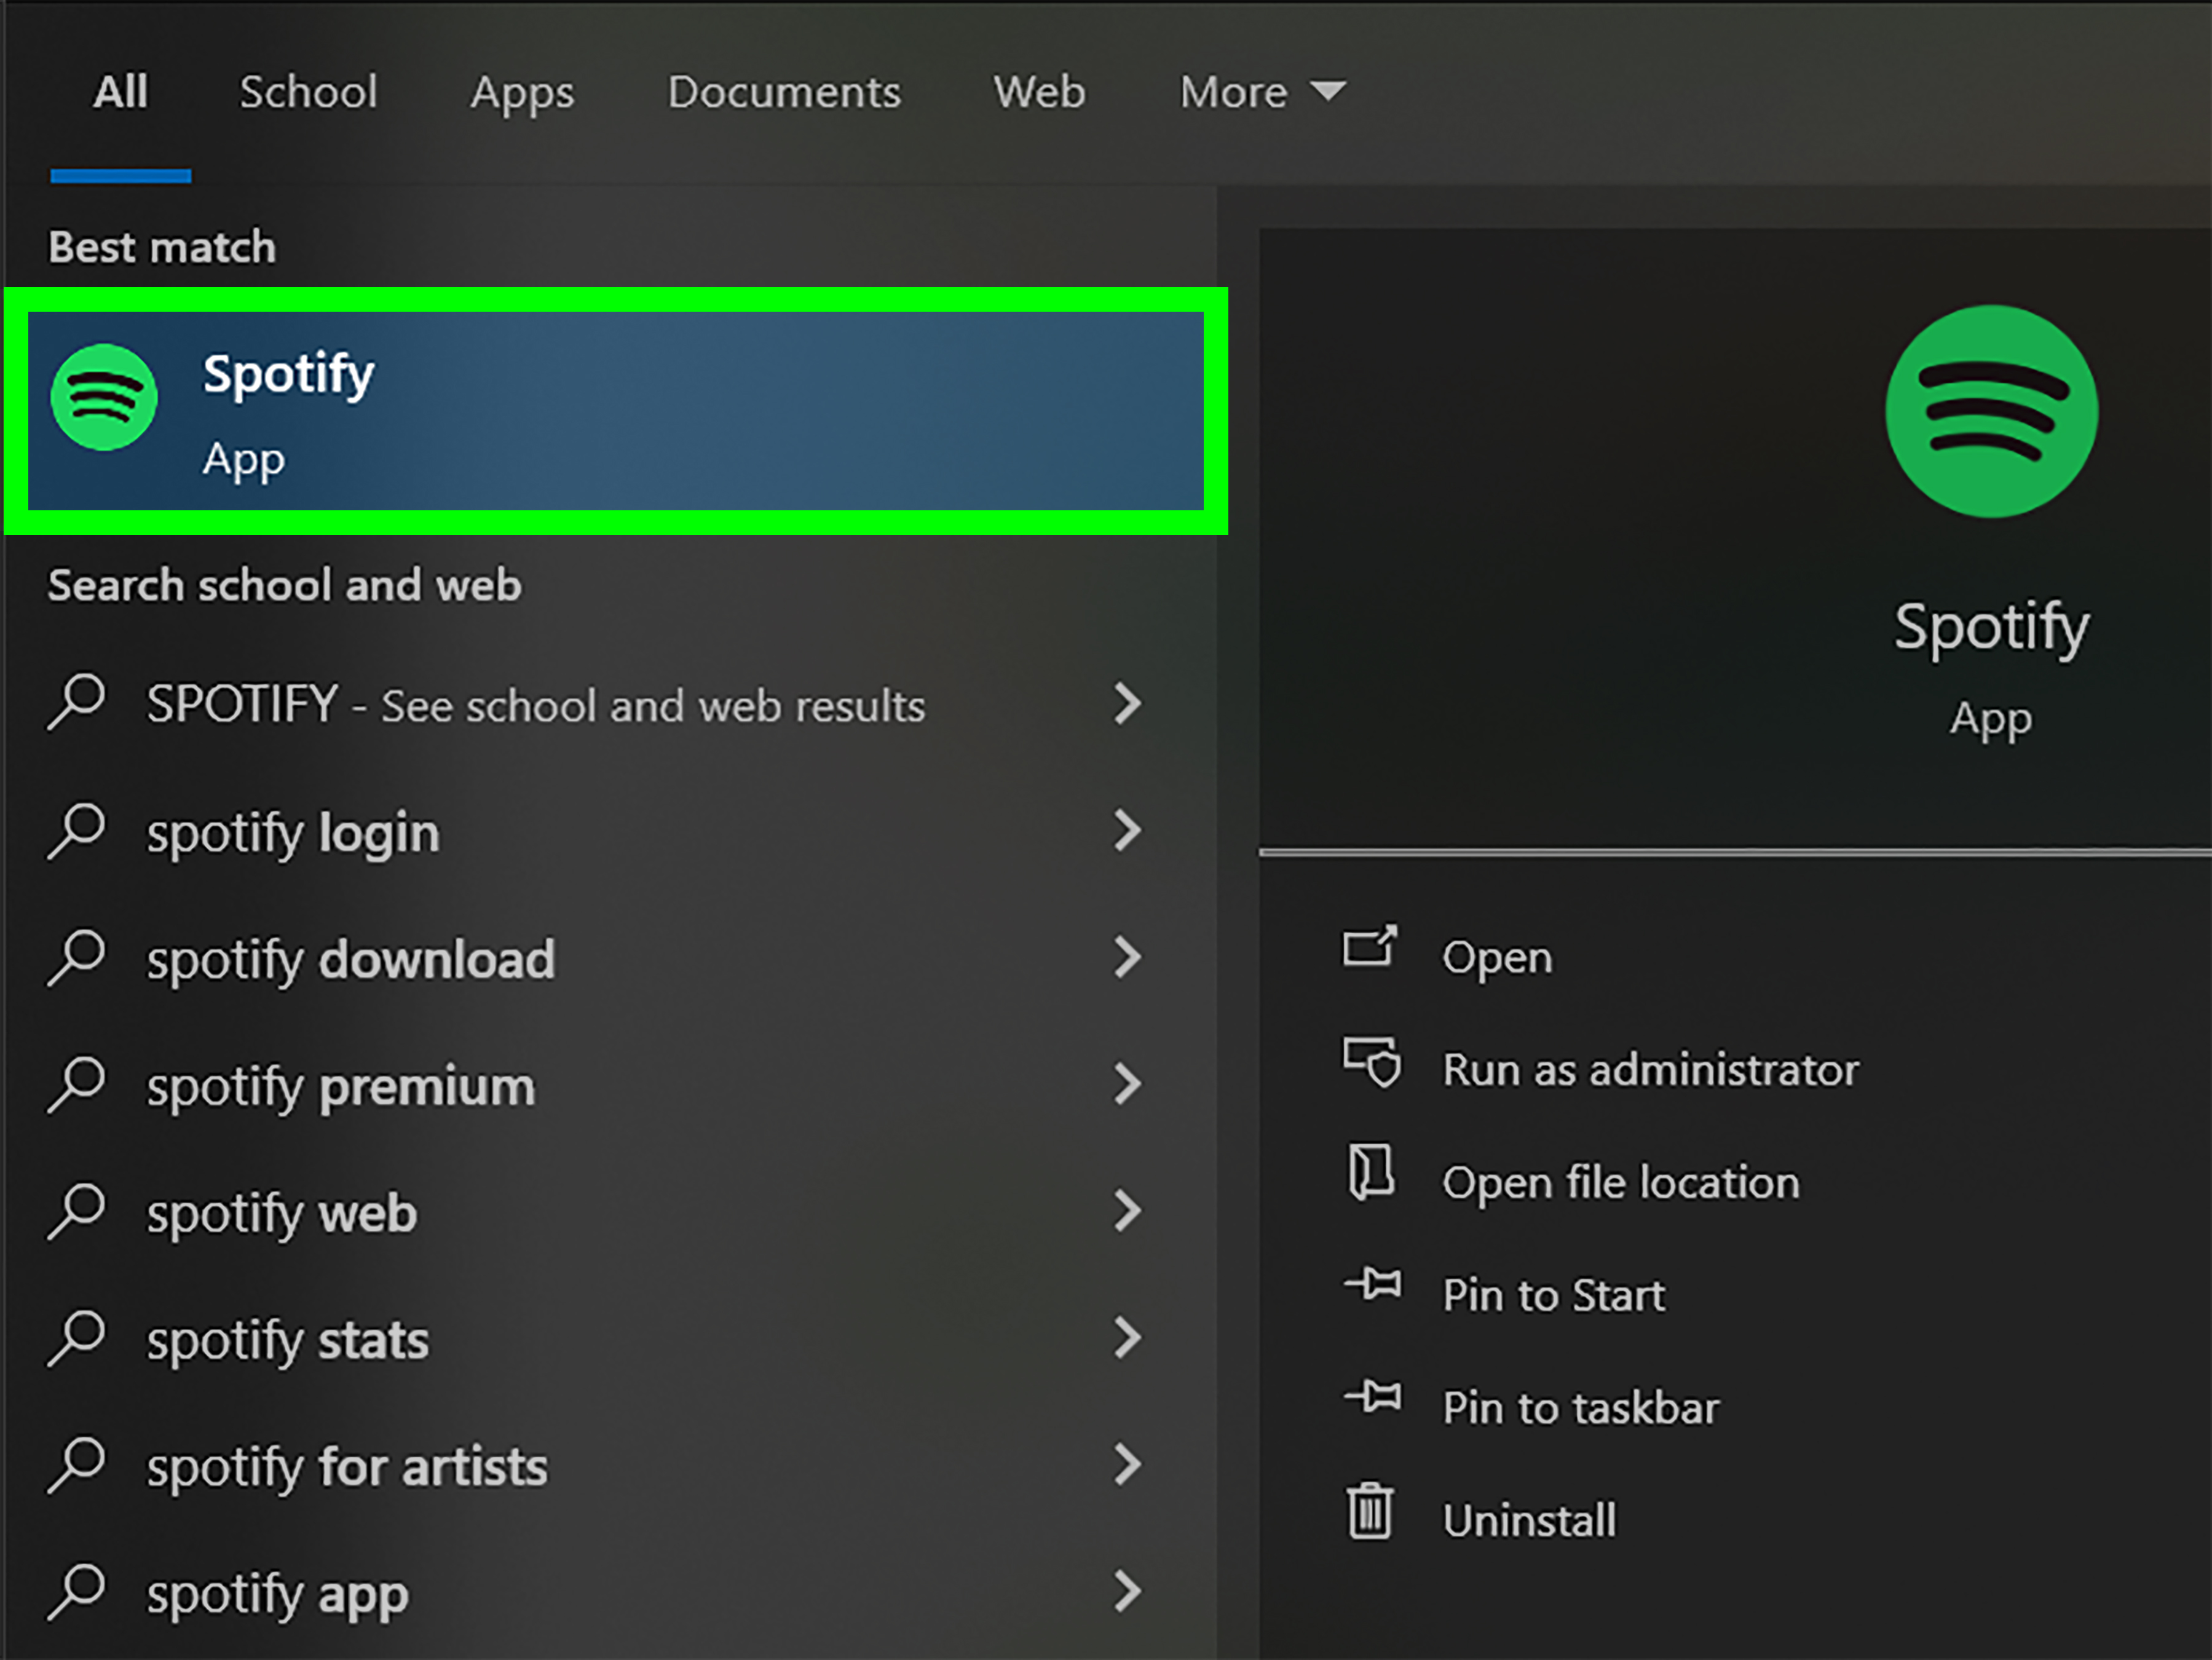
Task: Switch to the Web search tab
Action: [x=1039, y=92]
